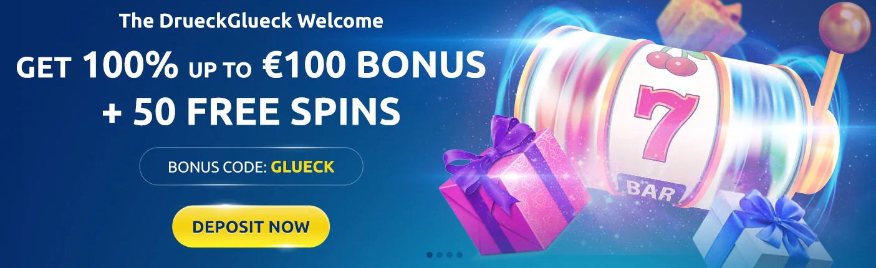Image resolution: width=876 pixels, height=268 pixels.
Task: Go to the first carousel slide dot
Action: point(430,254)
